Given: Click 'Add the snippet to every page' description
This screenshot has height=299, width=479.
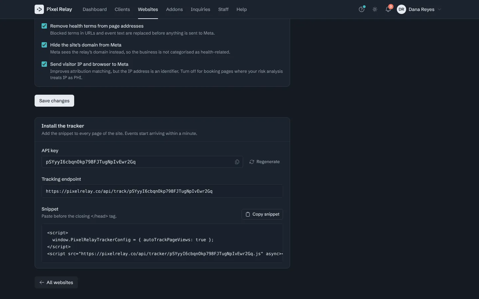Looking at the screenshot, I should point(119,134).
